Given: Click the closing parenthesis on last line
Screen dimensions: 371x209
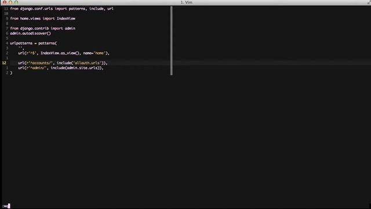Looking at the screenshot, I should 11,73.
